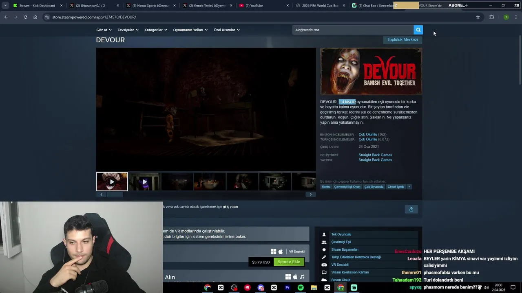The image size is (522, 293).
Task: Select the second trailer thumbnail
Action: click(144, 181)
